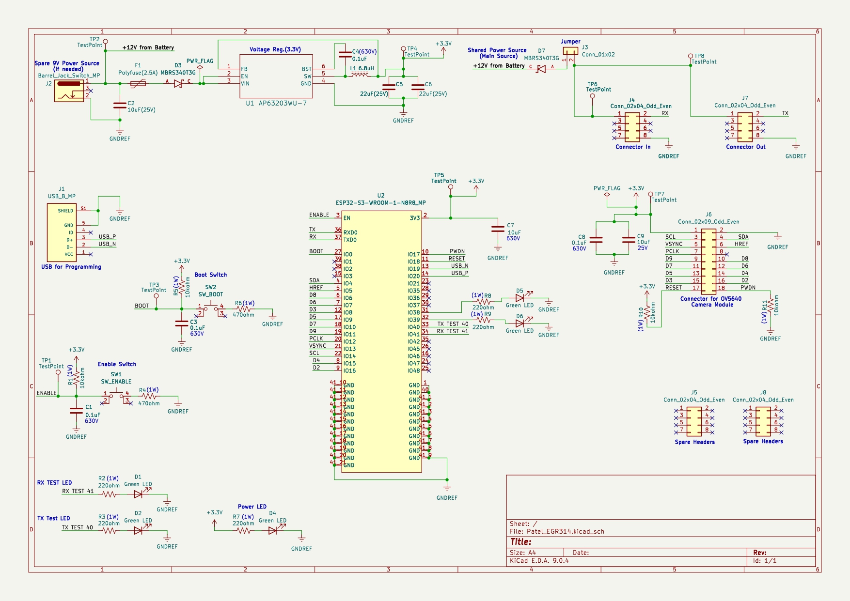Select the SW2 boot switch symbol
This screenshot has height=601, width=850.
tap(211, 308)
